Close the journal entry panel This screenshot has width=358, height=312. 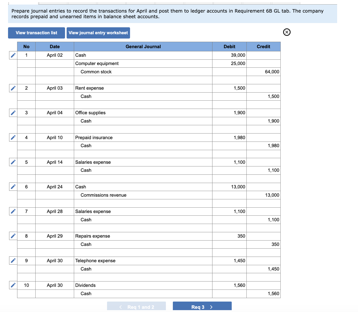point(287,32)
